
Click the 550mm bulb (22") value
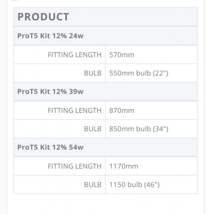point(139,73)
